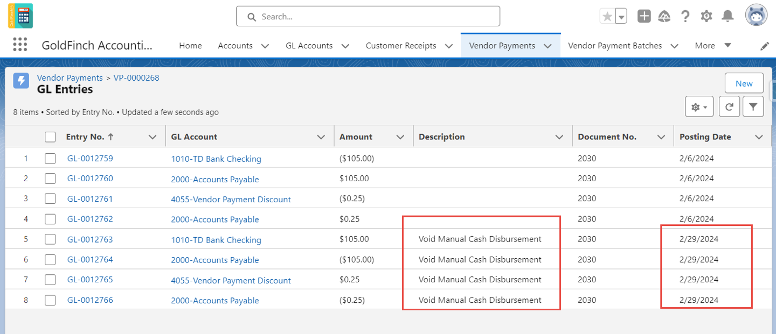Open the Customer Receipts tab

(401, 46)
